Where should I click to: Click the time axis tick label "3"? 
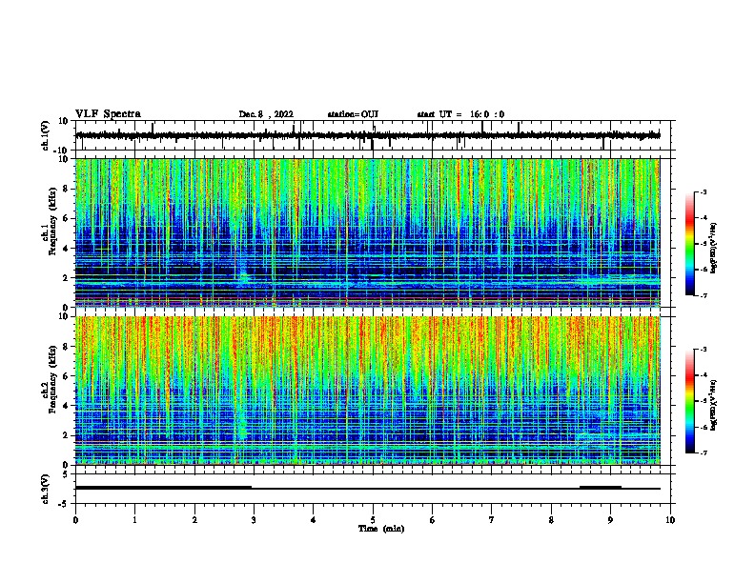pyautogui.click(x=254, y=520)
